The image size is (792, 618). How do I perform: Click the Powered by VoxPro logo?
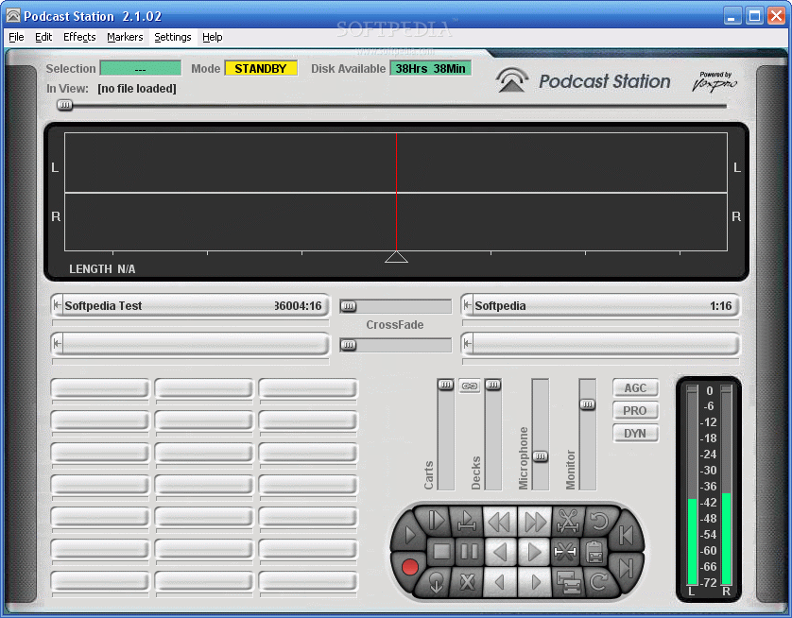(x=715, y=81)
